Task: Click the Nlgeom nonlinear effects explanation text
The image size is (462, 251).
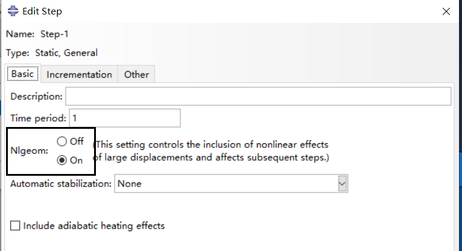Action: [211, 151]
